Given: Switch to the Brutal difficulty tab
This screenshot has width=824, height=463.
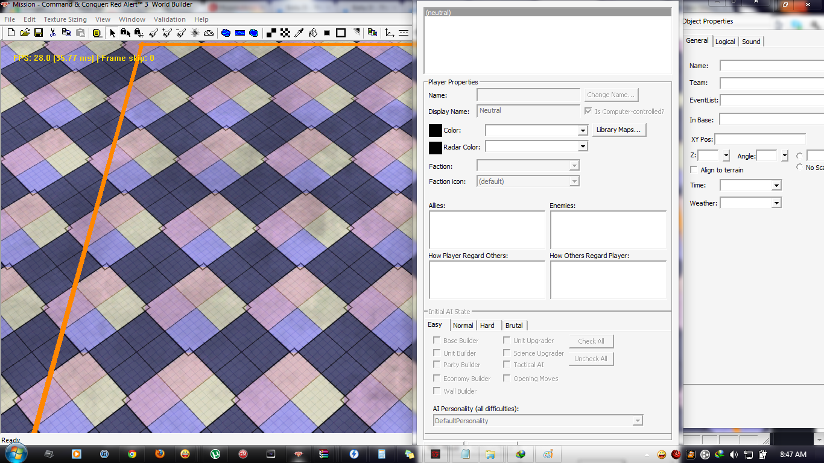Looking at the screenshot, I should [x=514, y=326].
